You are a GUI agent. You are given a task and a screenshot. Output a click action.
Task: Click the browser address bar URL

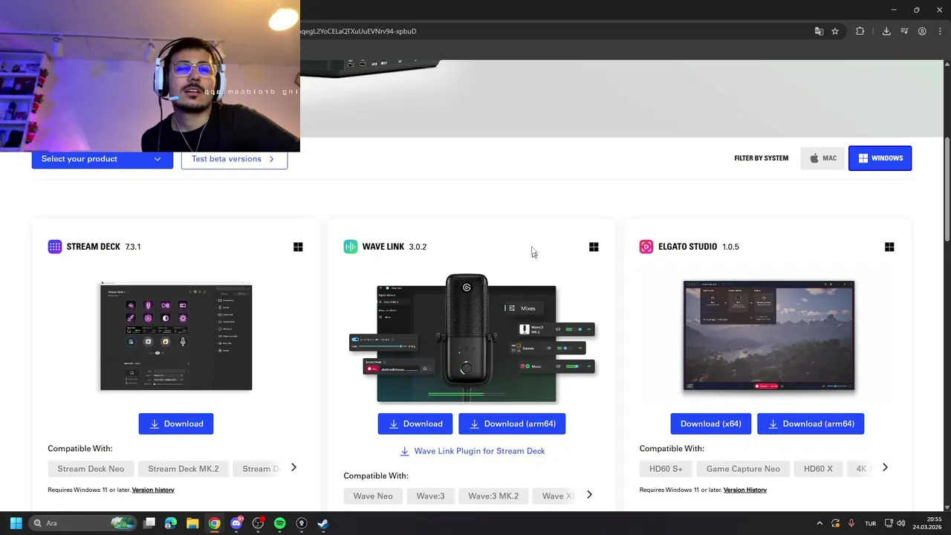point(358,31)
